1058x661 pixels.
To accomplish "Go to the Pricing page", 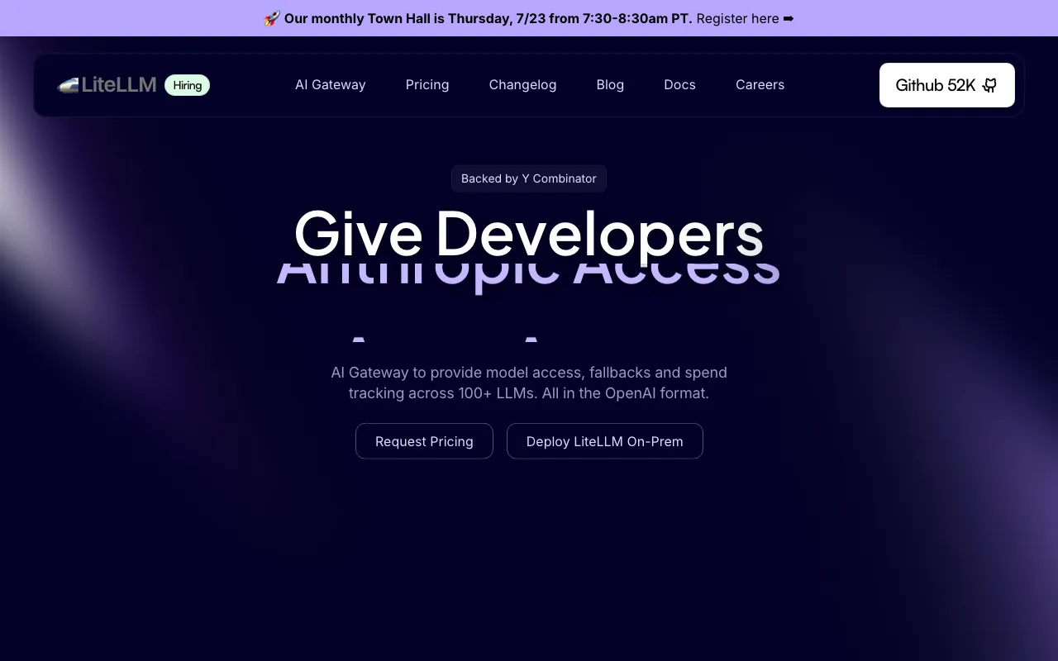I will click(427, 85).
